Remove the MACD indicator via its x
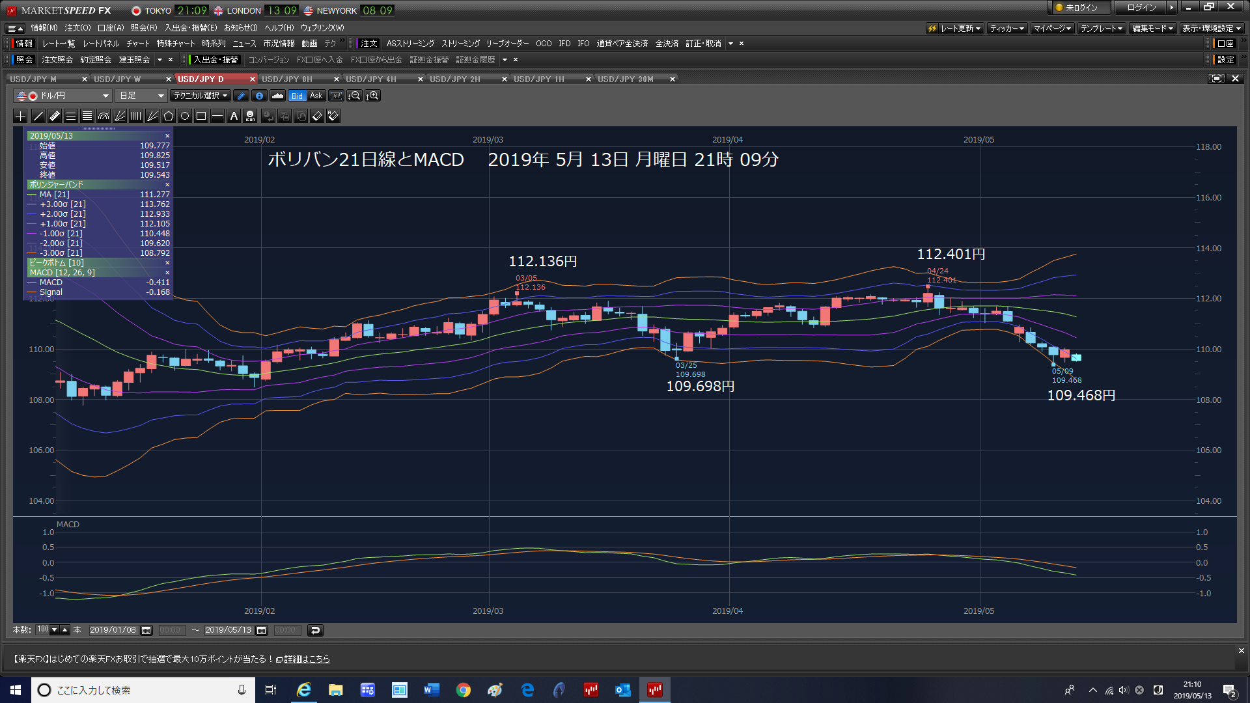The width and height of the screenshot is (1250, 703). click(x=167, y=273)
